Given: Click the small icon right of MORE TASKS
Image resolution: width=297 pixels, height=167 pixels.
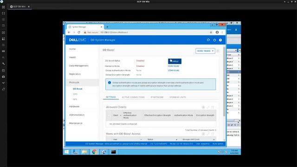Looking at the screenshot, I should (x=218, y=51).
